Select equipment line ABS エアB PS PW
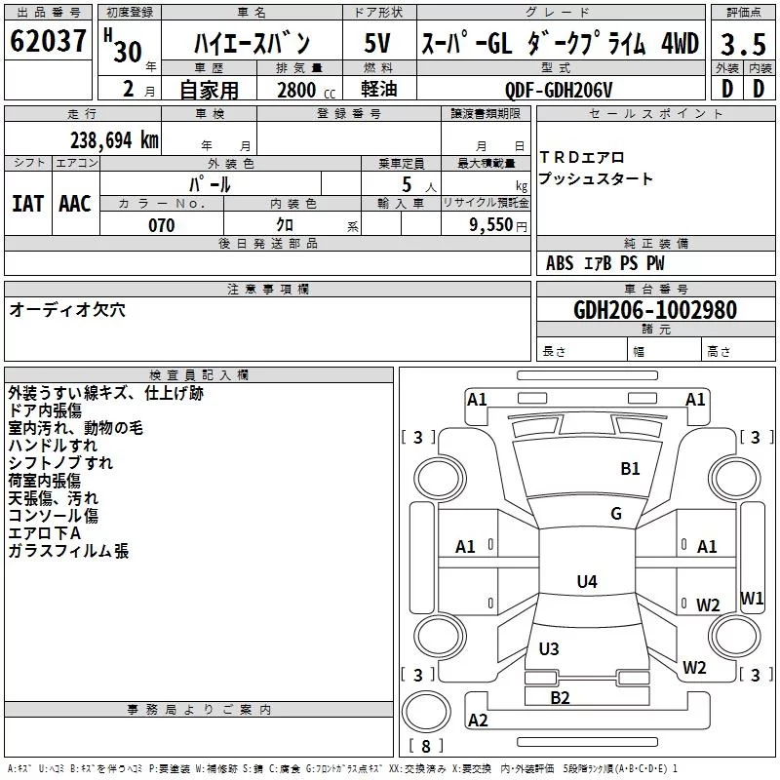Screen dimensions: 780x780 pyautogui.click(x=604, y=263)
